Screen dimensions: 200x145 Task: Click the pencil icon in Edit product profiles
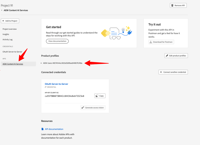pyautogui.click(x=167, y=56)
